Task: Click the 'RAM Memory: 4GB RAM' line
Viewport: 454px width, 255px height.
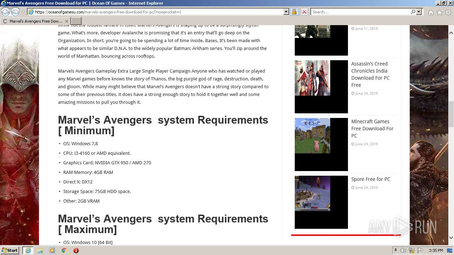Action: 88,172
